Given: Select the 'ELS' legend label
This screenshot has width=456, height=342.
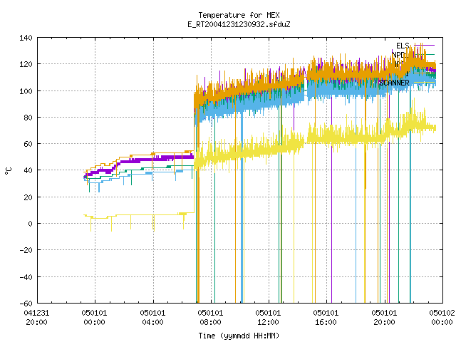Looking at the screenshot, I should (403, 46).
